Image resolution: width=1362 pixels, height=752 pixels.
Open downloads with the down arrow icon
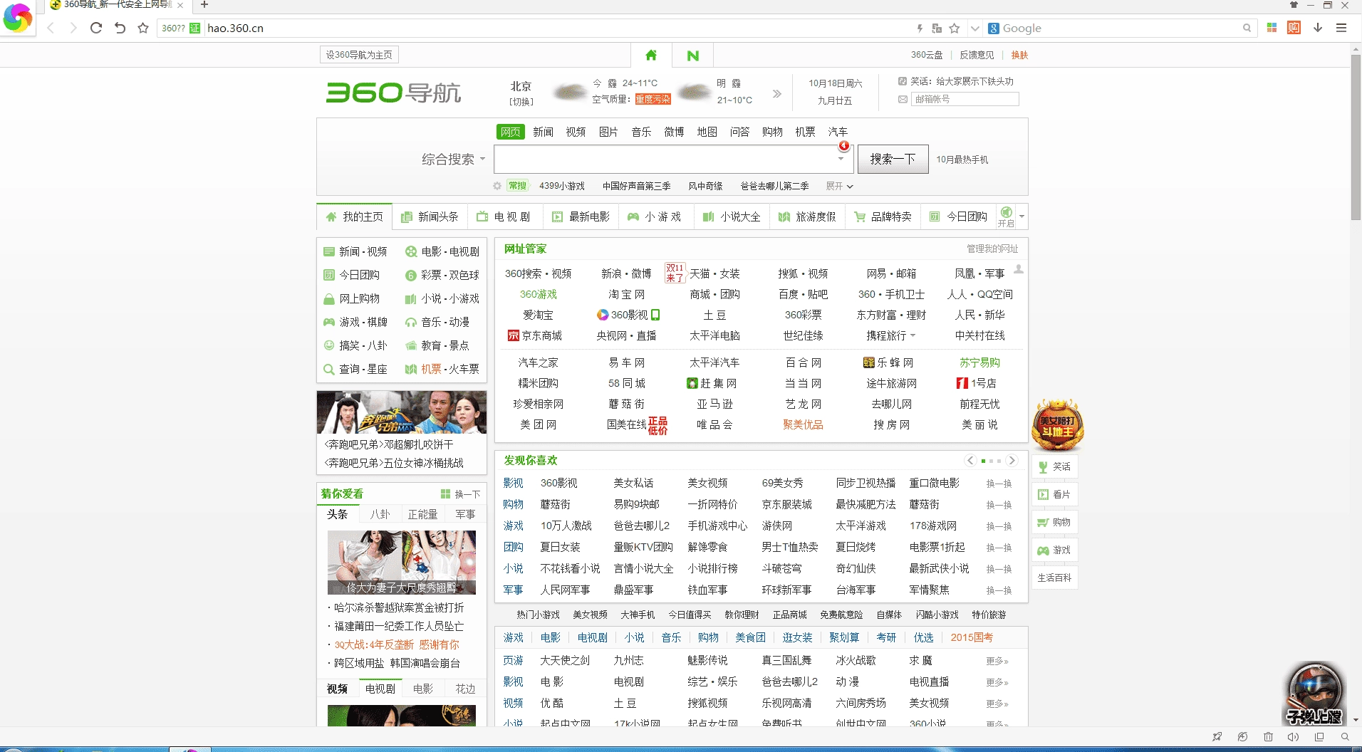coord(1318,28)
